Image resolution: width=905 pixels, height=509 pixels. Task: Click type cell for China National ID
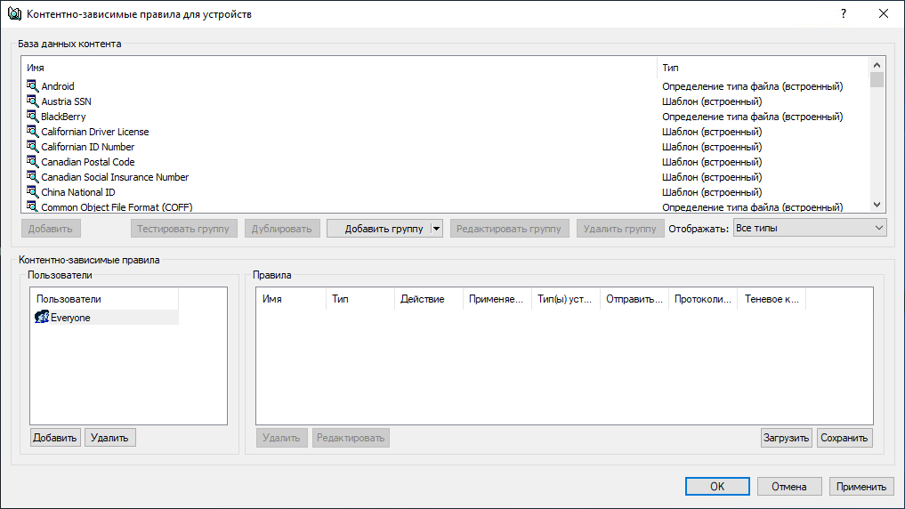click(x=712, y=192)
